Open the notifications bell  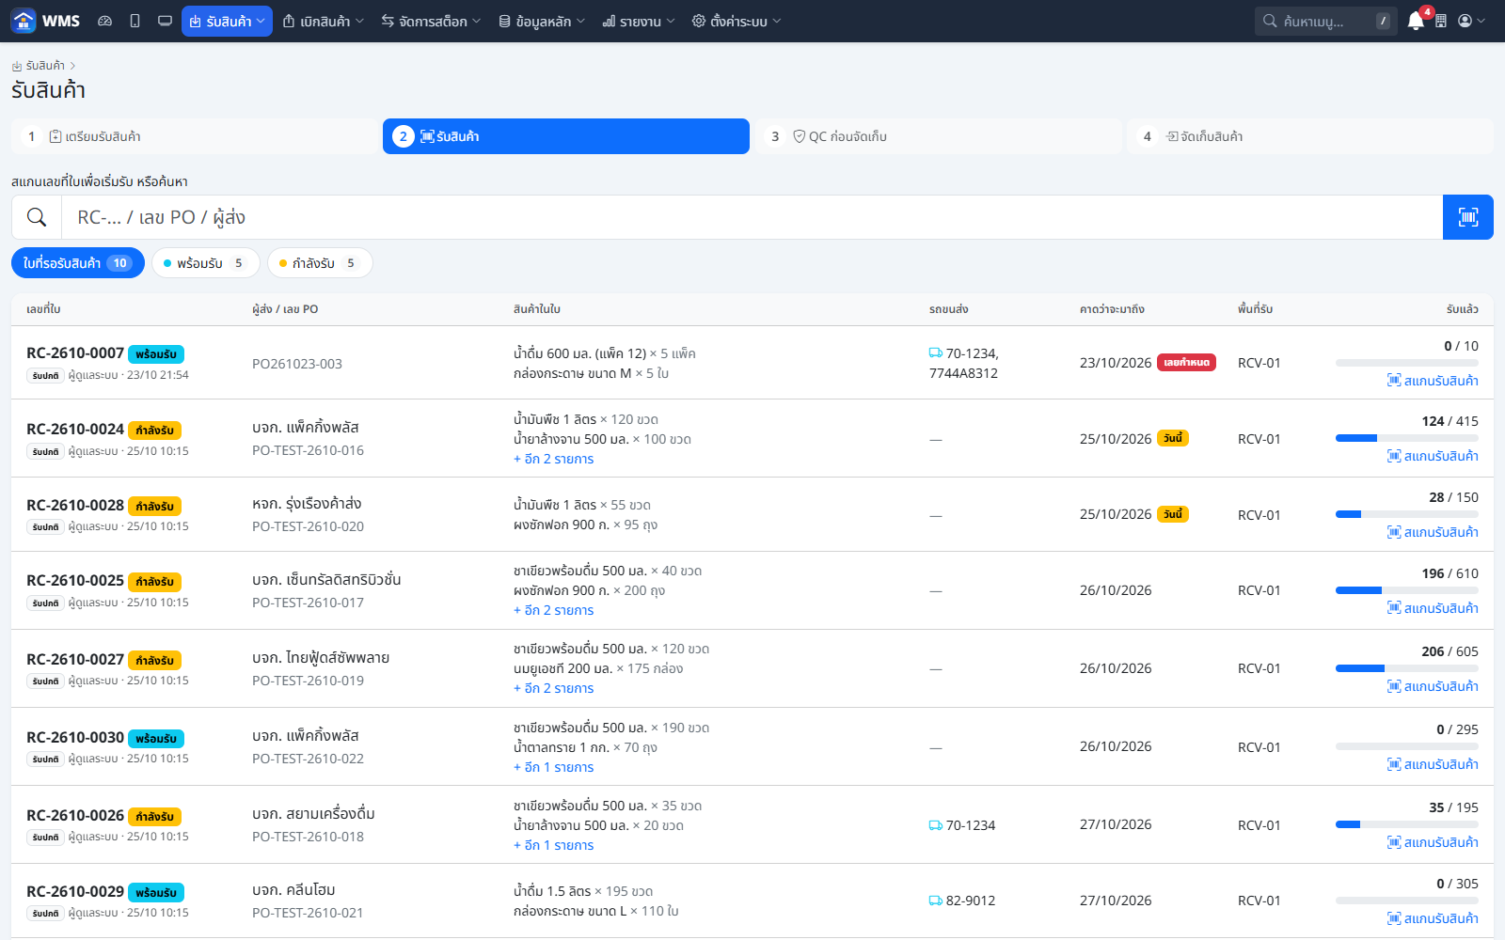[1416, 21]
